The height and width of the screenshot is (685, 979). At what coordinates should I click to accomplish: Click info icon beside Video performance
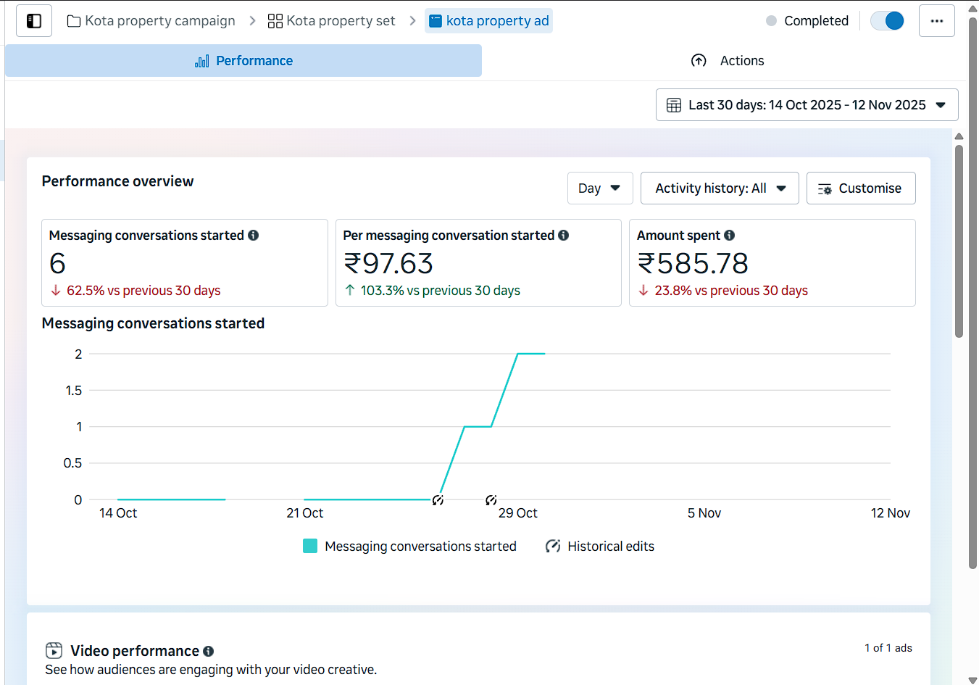(x=208, y=651)
